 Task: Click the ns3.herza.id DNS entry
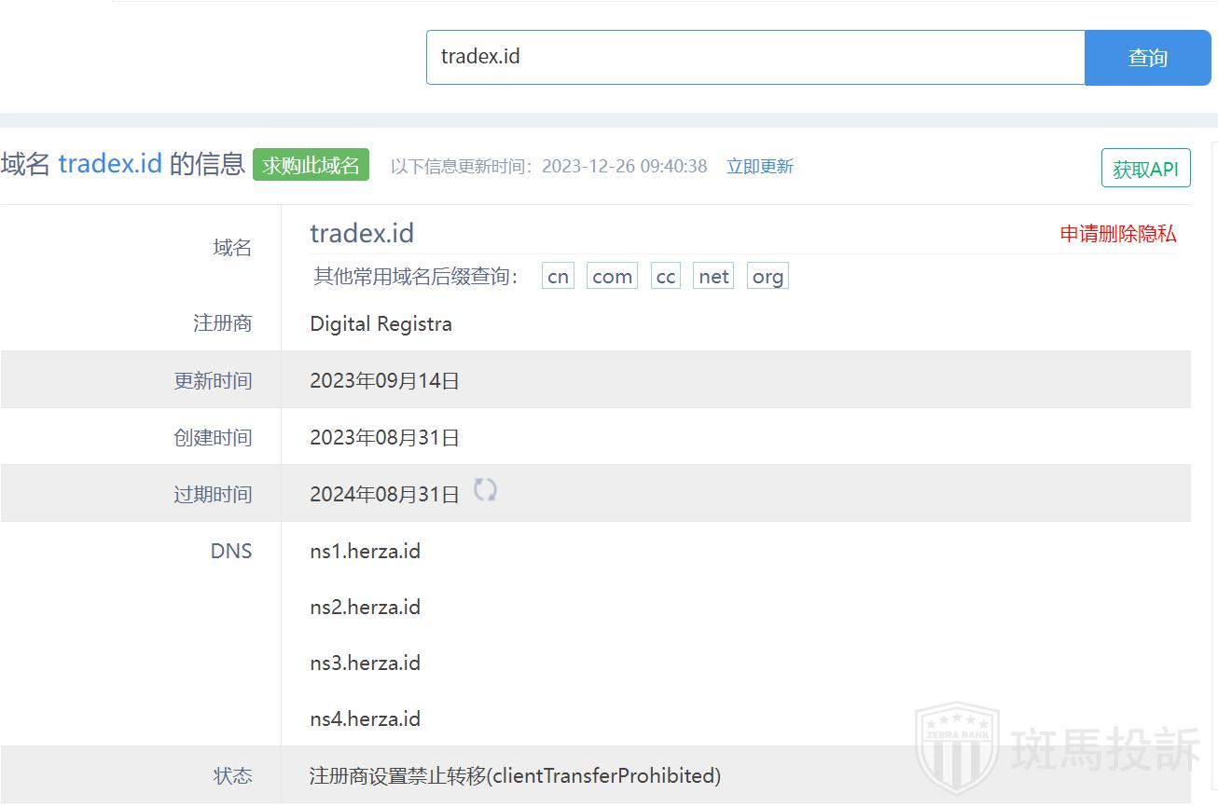[x=365, y=663]
